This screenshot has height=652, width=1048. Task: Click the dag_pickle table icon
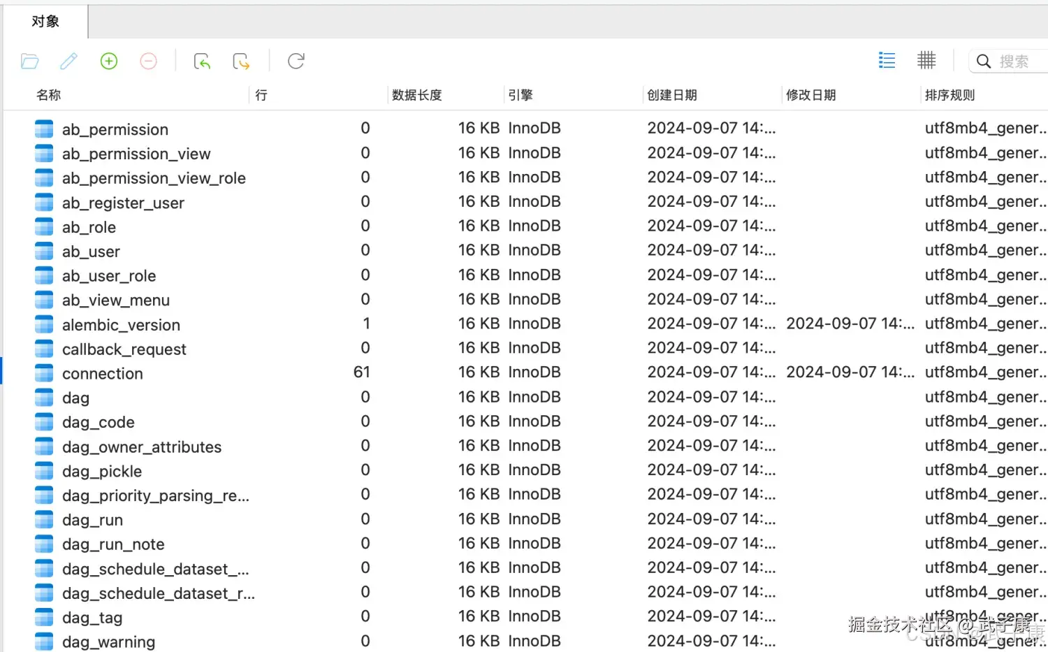pyautogui.click(x=44, y=471)
